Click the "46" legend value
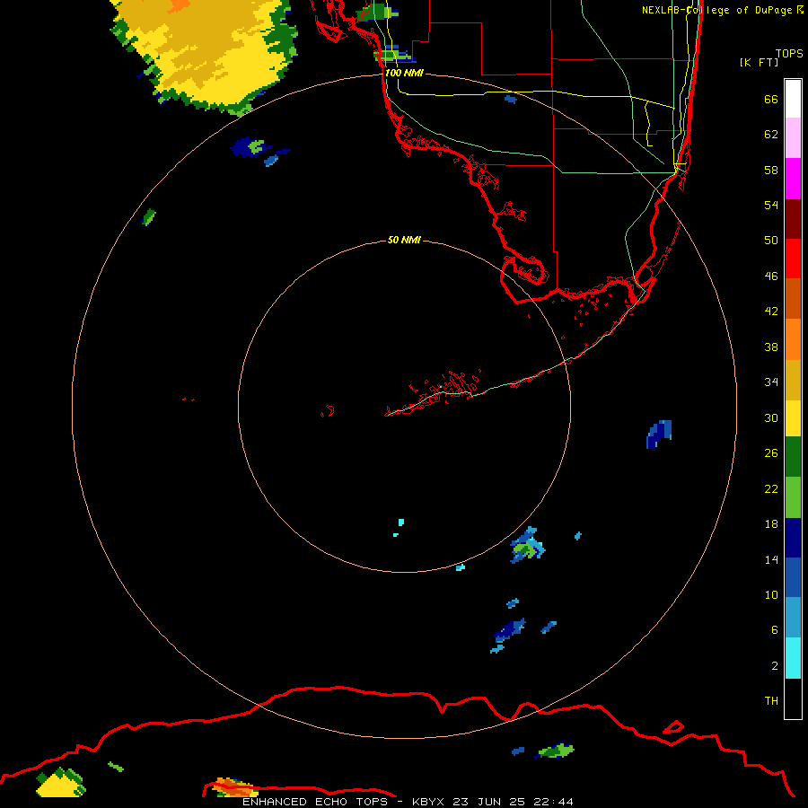 [x=771, y=277]
